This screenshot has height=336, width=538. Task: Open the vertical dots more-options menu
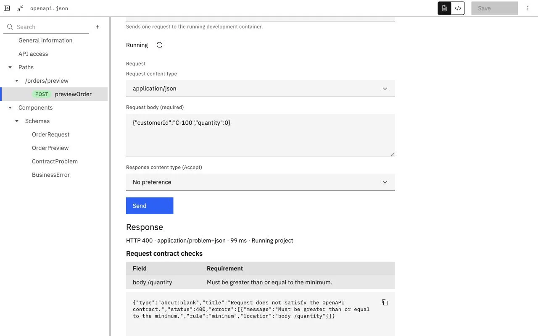click(528, 8)
